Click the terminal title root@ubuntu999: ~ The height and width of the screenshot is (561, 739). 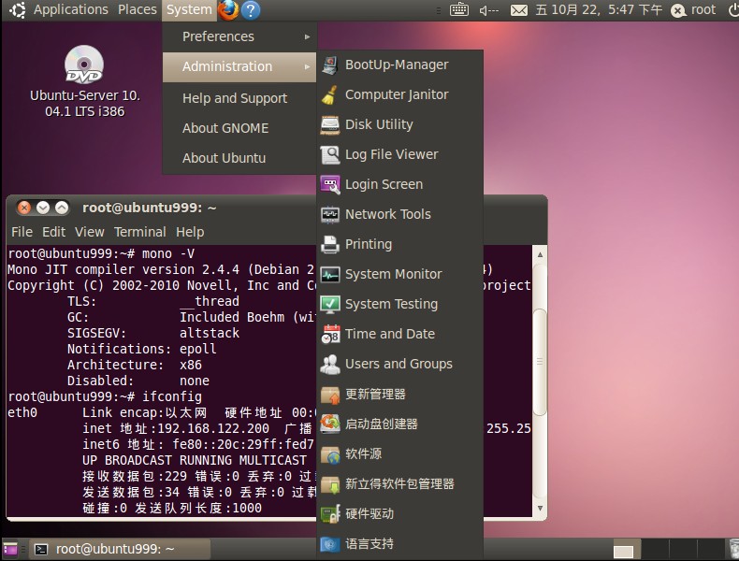point(150,208)
